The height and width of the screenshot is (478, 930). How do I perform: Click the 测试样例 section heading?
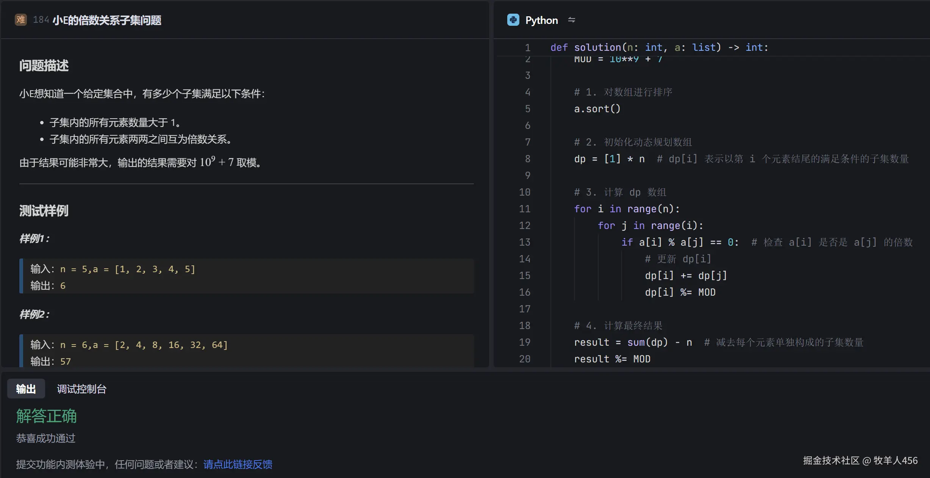[x=44, y=211]
